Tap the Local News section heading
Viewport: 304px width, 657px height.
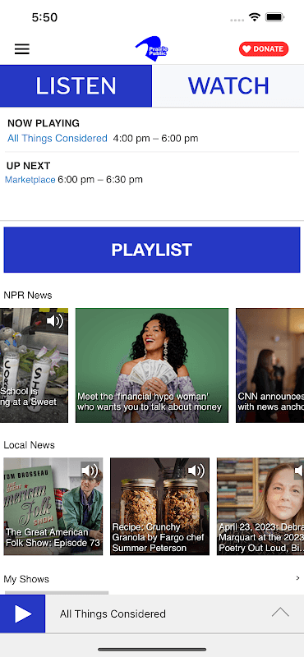click(x=30, y=444)
